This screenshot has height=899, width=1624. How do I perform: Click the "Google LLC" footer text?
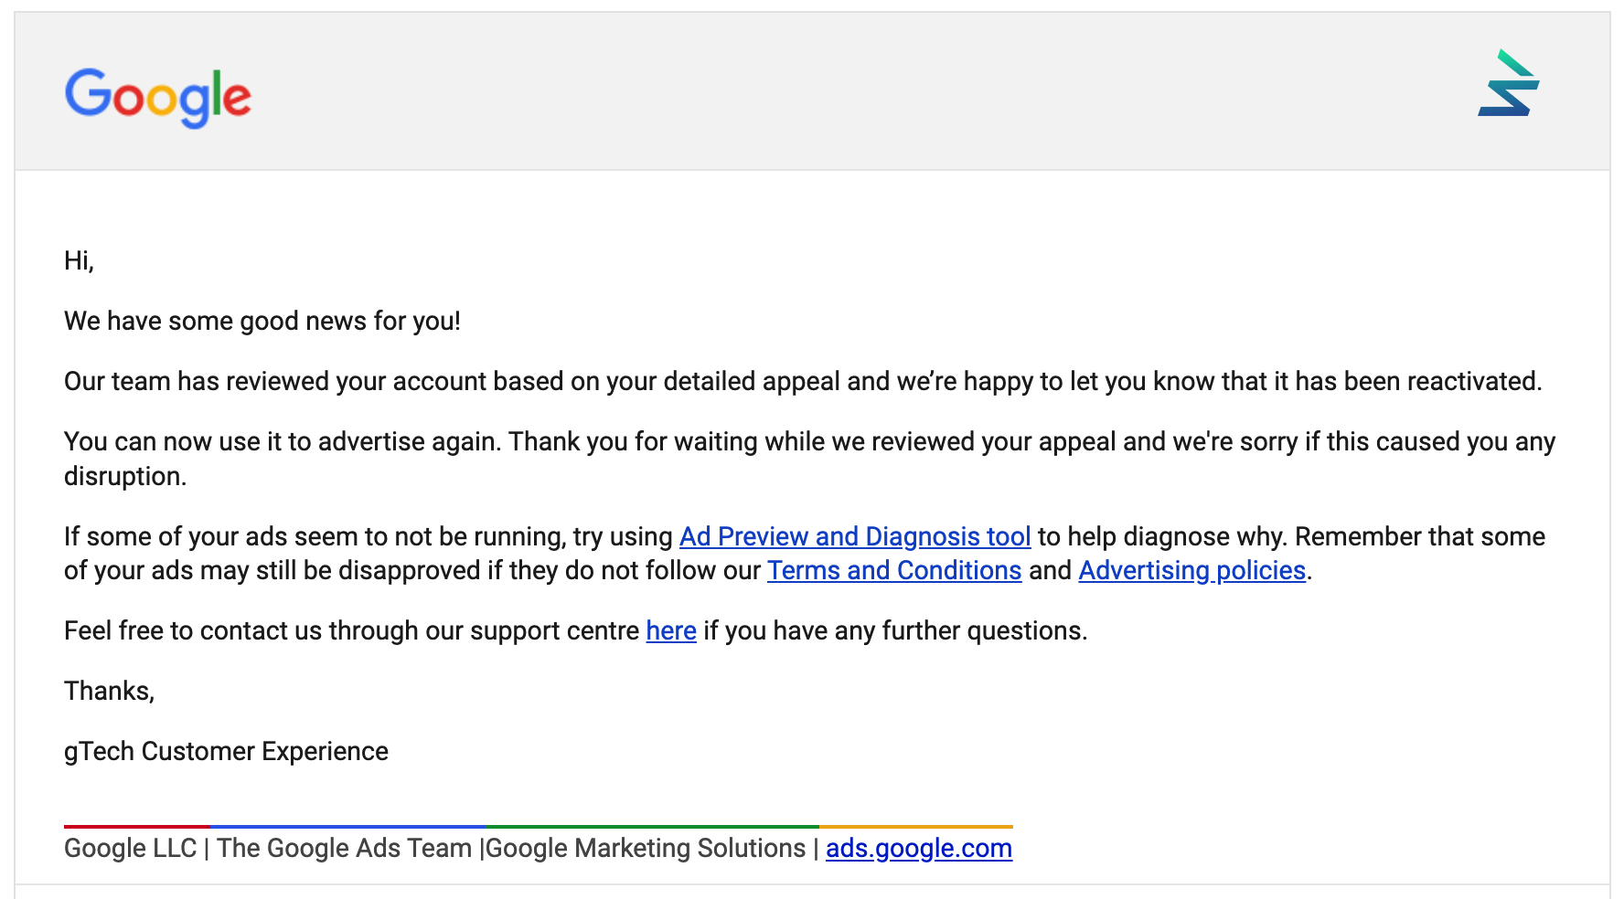(130, 848)
